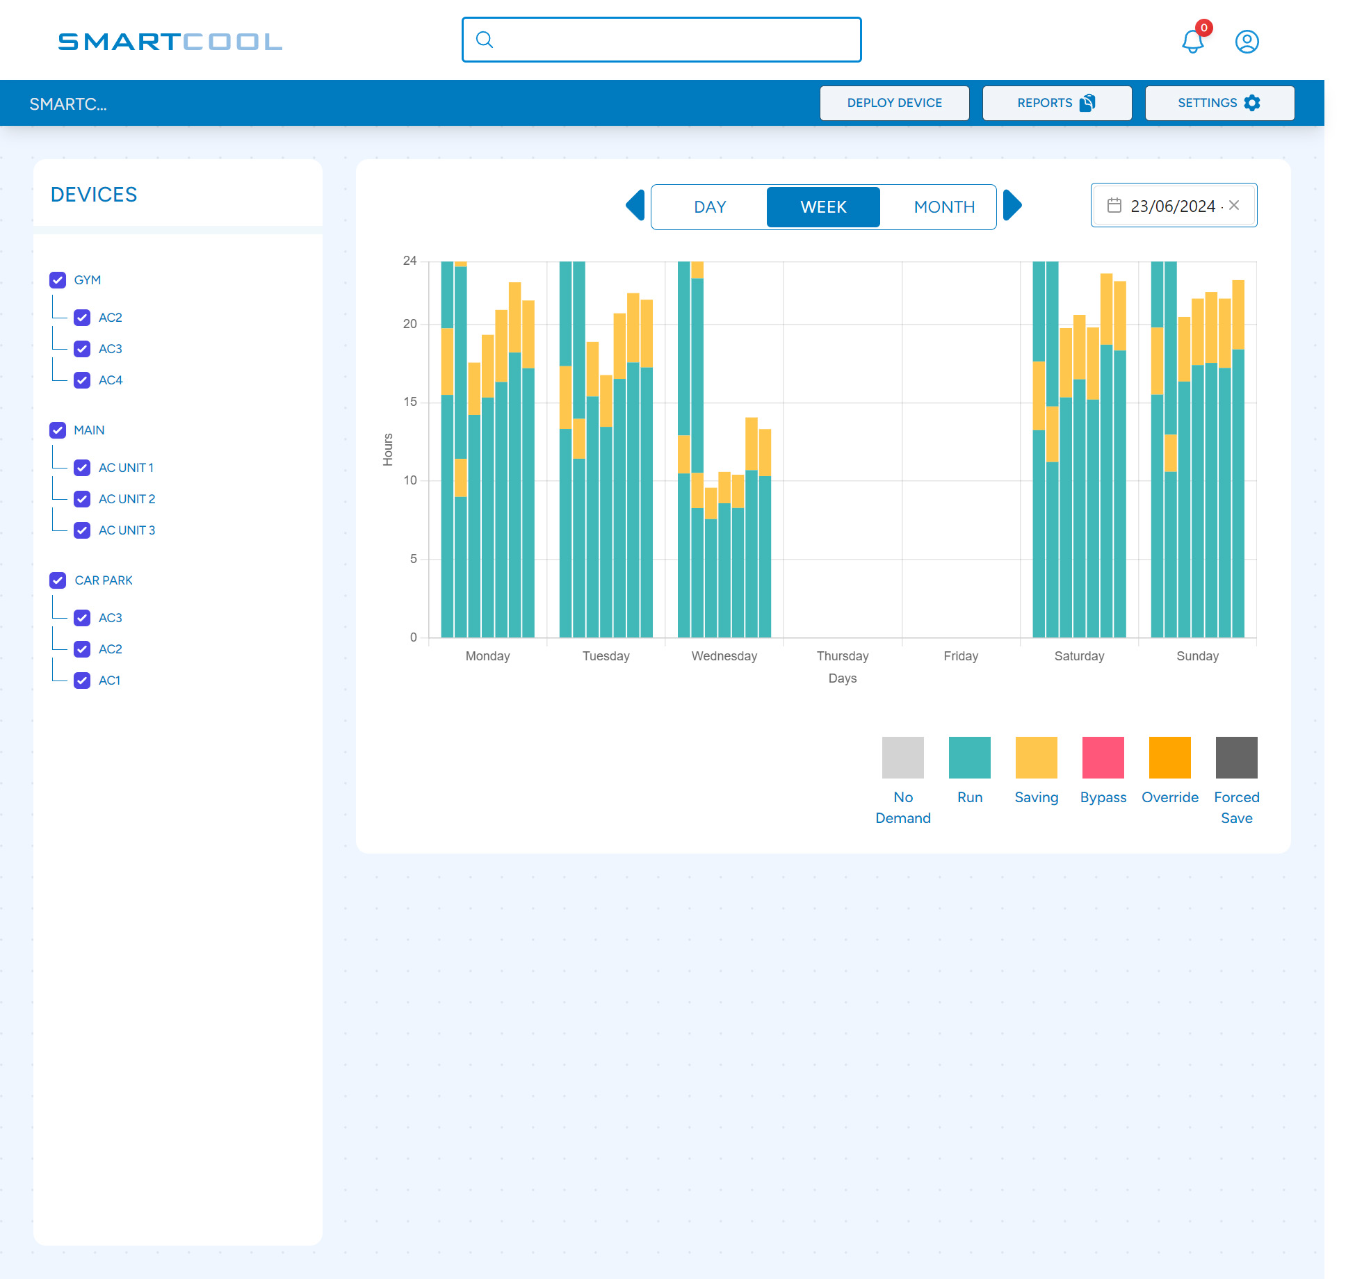
Task: Click the Days x-axis title
Action: [x=843, y=678]
